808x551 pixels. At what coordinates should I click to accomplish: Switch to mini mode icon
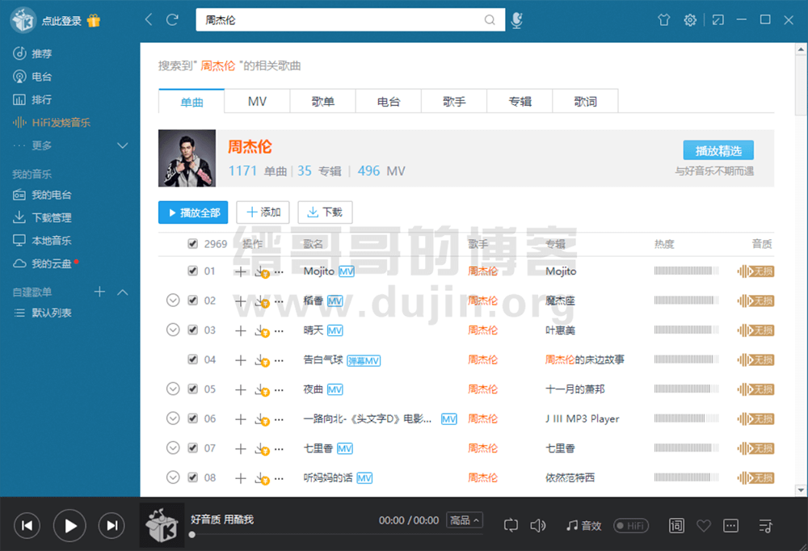tap(718, 20)
